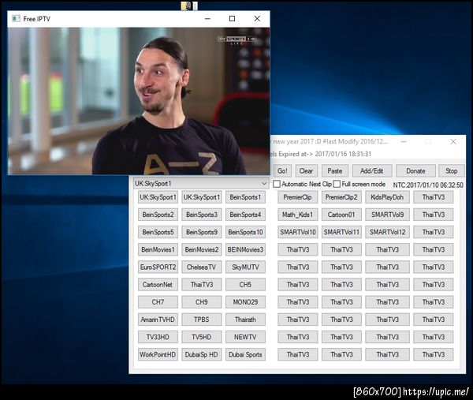The image size is (473, 400).
Task: Click the Clear button
Action: [307, 171]
